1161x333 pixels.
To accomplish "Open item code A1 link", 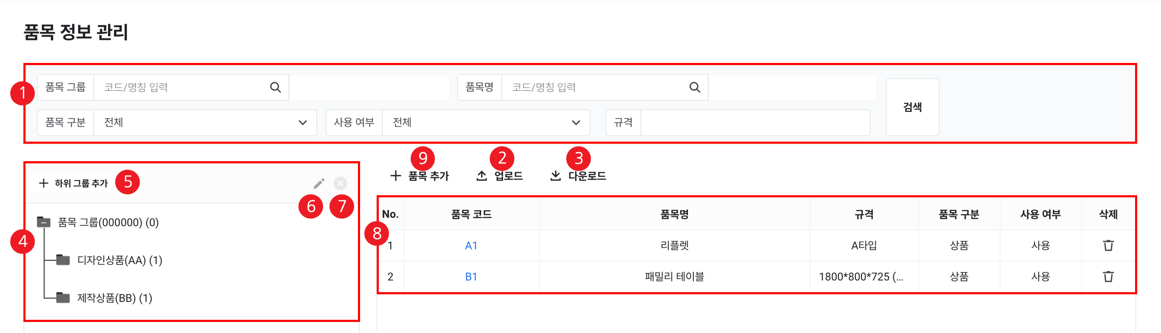I will [471, 245].
